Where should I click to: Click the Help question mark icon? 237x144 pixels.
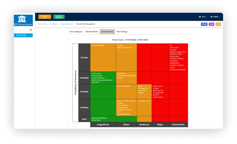tap(200, 16)
